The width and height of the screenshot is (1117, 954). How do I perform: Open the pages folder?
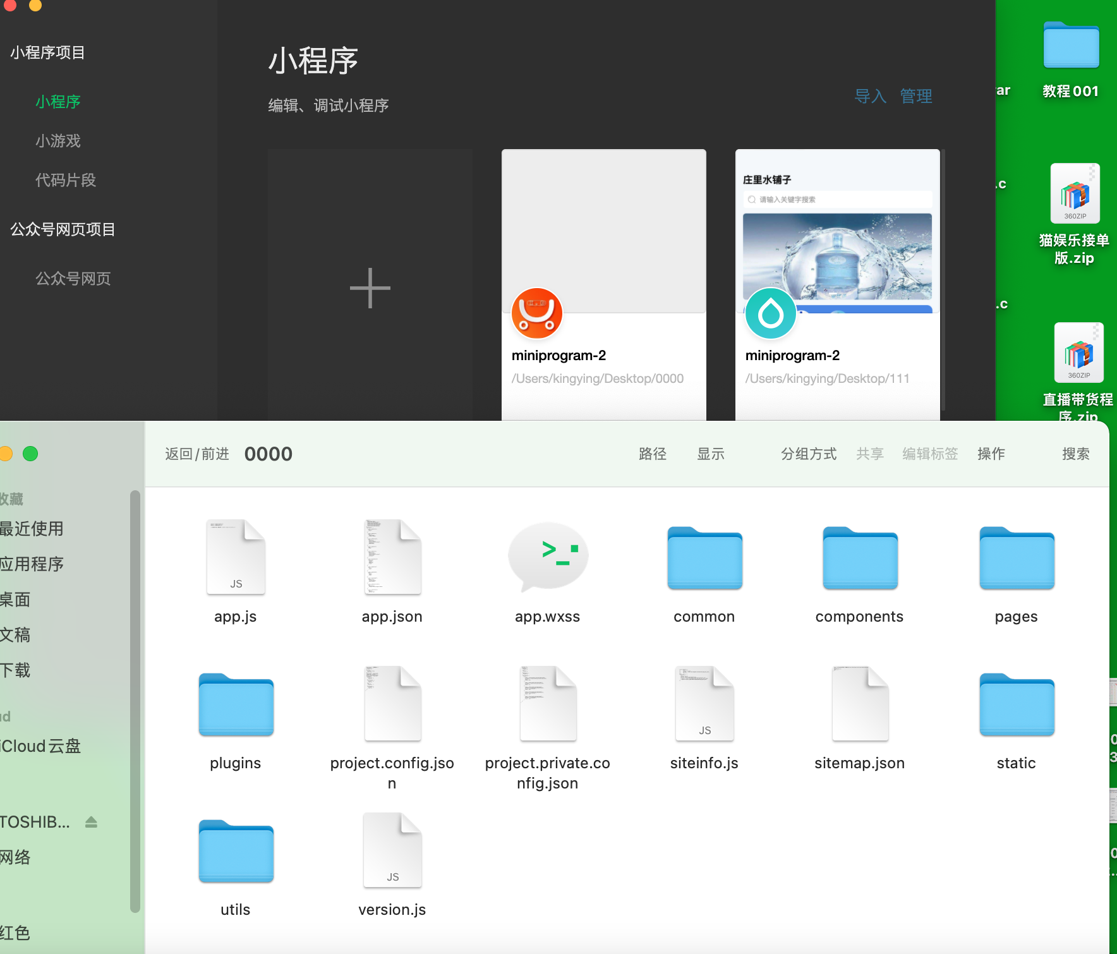[x=1015, y=559]
